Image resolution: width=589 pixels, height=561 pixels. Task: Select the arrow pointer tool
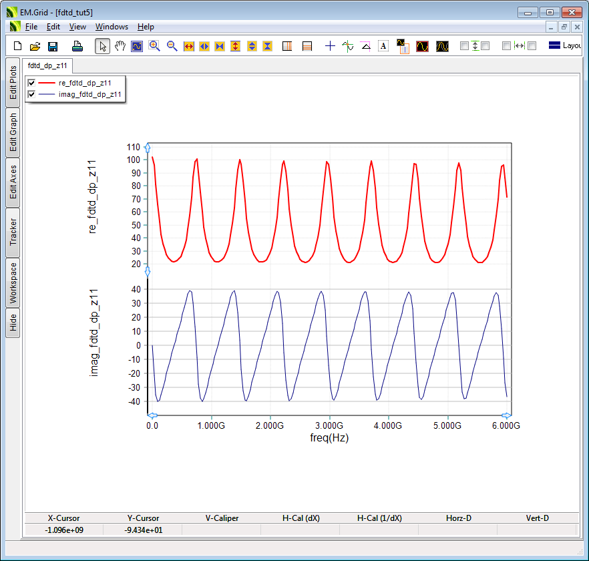102,46
